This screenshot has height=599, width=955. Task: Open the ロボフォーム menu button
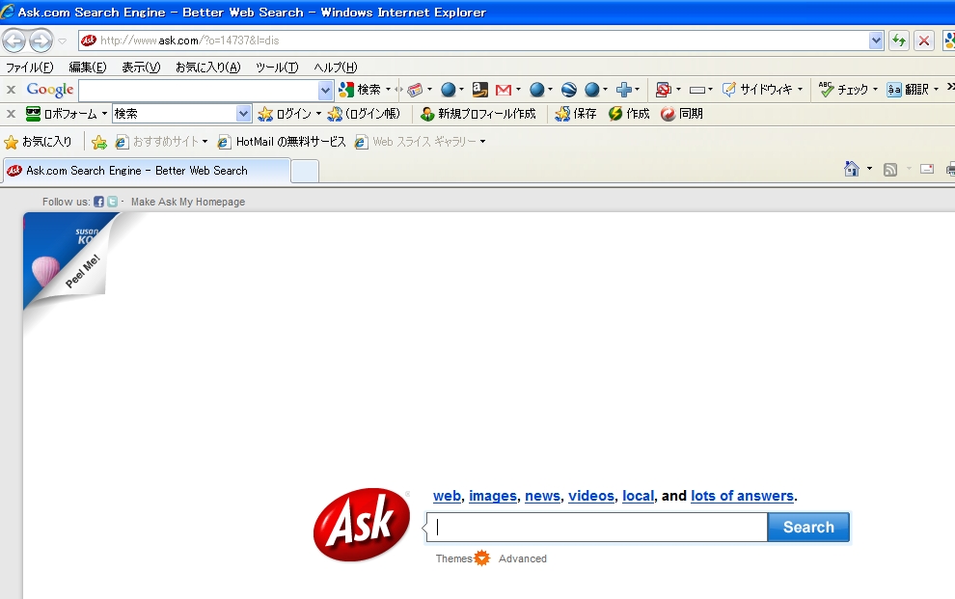66,114
